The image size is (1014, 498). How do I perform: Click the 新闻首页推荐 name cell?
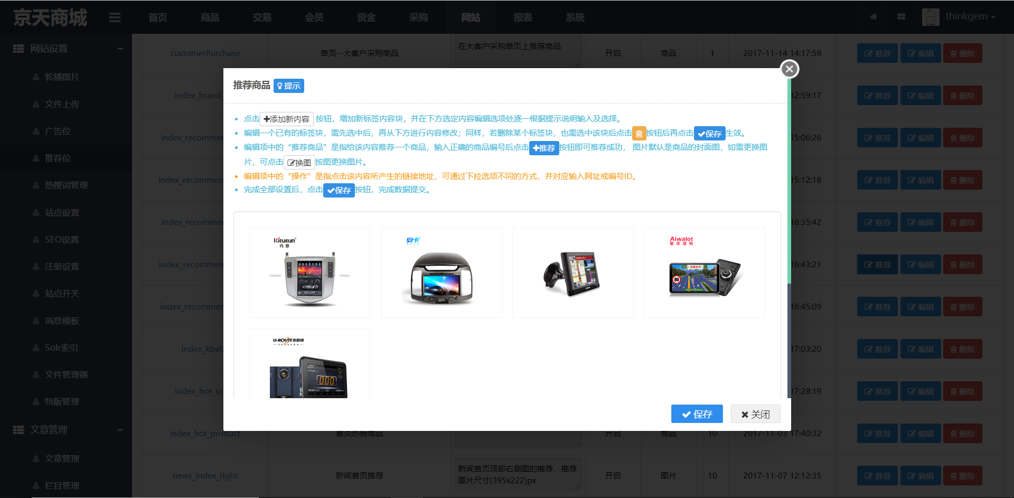pyautogui.click(x=359, y=476)
